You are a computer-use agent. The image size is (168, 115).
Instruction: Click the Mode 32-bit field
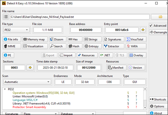(x=85, y=82)
